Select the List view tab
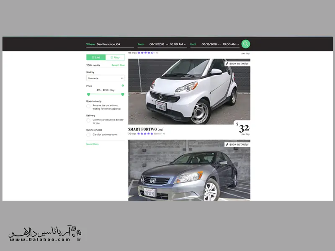The image size is (335, 251). (96, 57)
